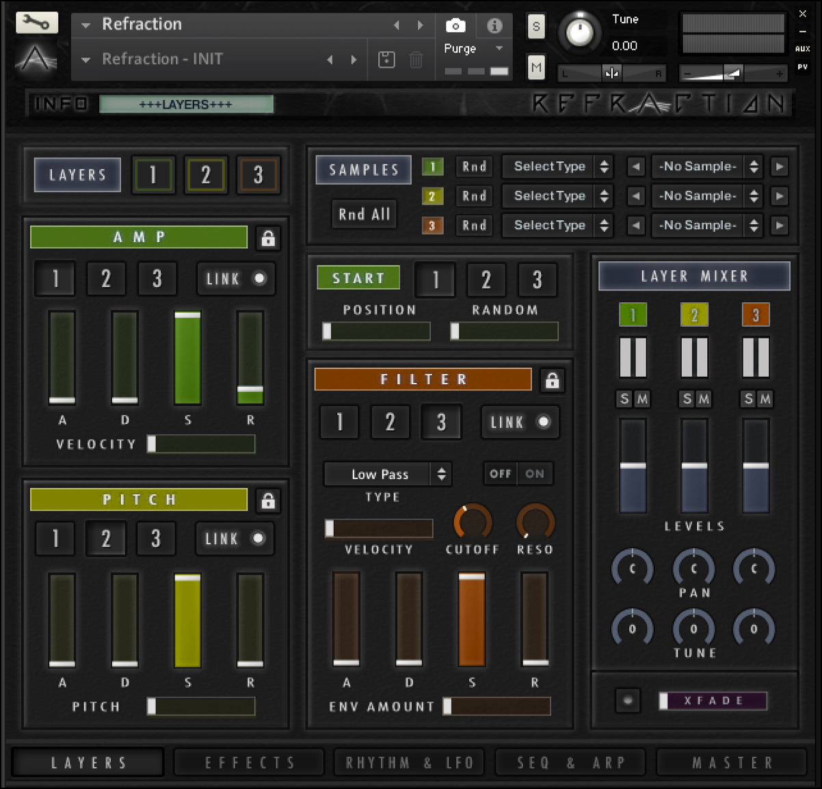Click layer 1 LEVELS fader

633,466
